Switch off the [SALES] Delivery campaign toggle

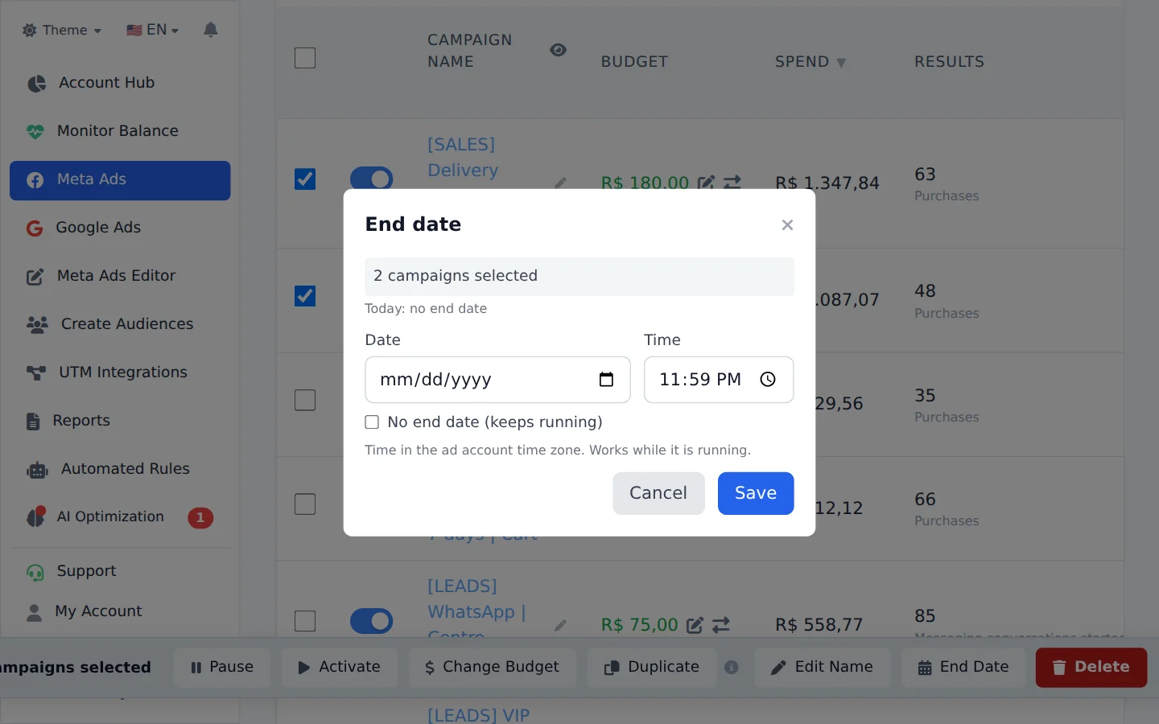[x=372, y=178]
